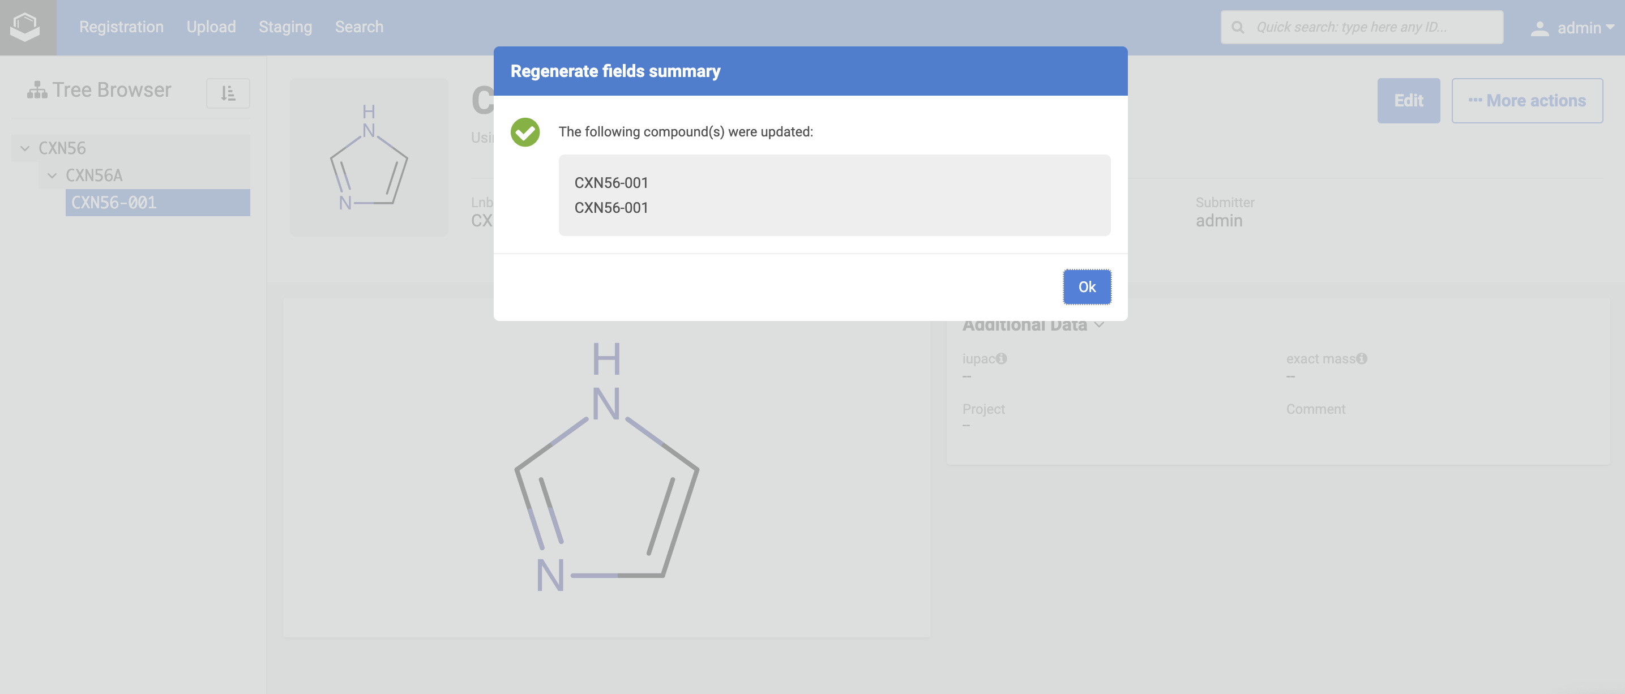Open the Upload menu item
The image size is (1625, 694).
(211, 27)
